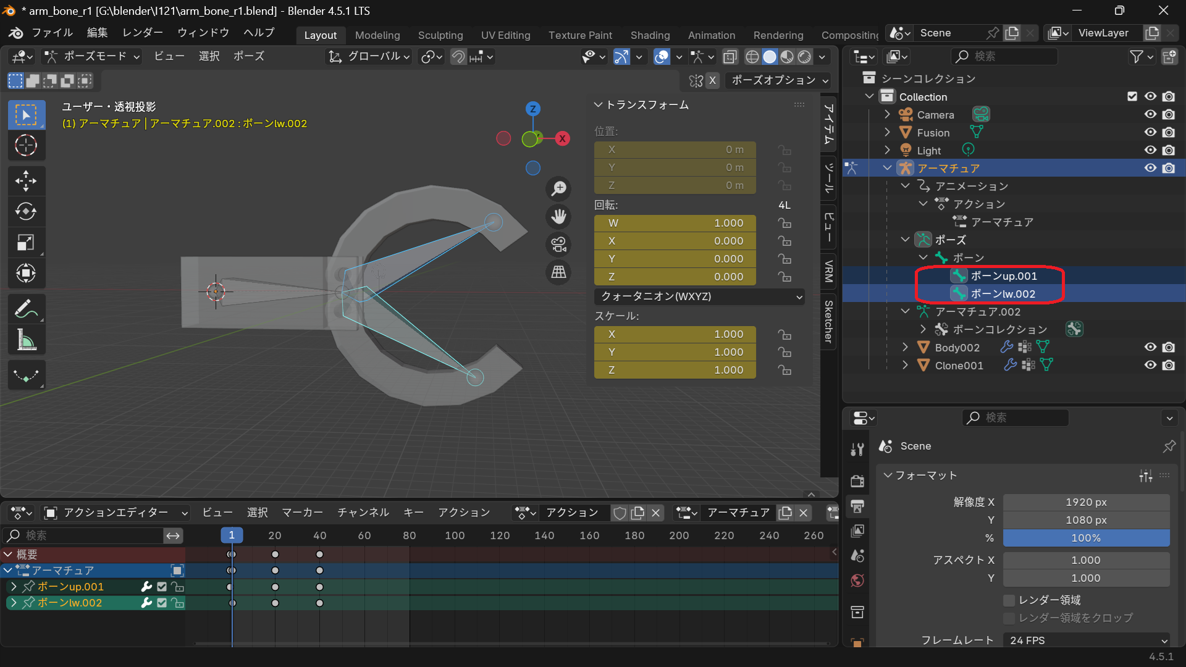Switch to the Sculpting workspace tab
Image resolution: width=1186 pixels, height=667 pixels.
tap(440, 35)
